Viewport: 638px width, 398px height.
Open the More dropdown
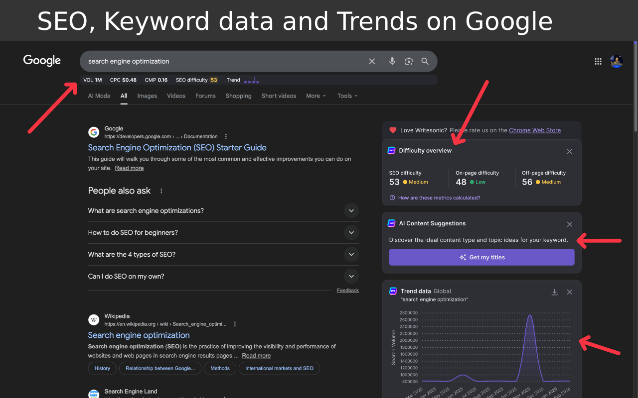pyautogui.click(x=316, y=96)
